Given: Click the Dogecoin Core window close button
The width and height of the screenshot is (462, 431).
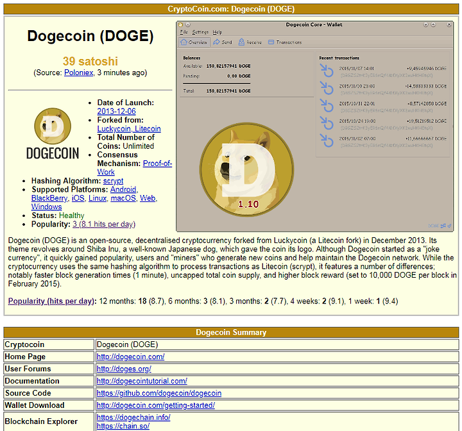Looking at the screenshot, I should pos(449,25).
